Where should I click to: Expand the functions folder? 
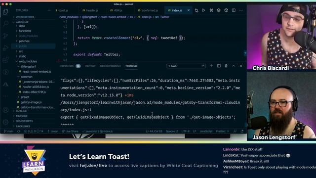coord(25,31)
